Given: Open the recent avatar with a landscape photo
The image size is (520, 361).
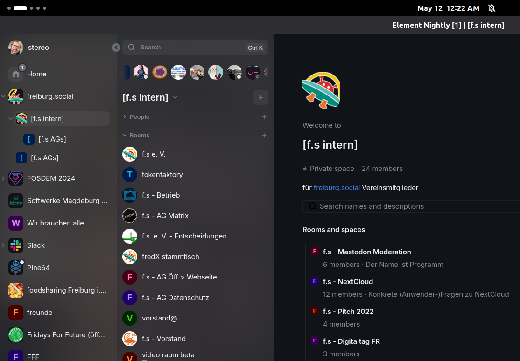Looking at the screenshot, I should 234,72.
